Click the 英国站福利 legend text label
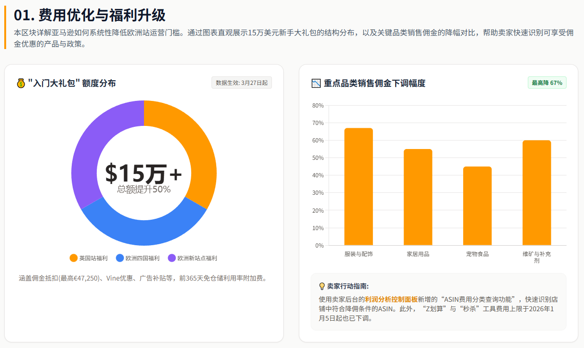The height and width of the screenshot is (348, 584). coord(93,258)
